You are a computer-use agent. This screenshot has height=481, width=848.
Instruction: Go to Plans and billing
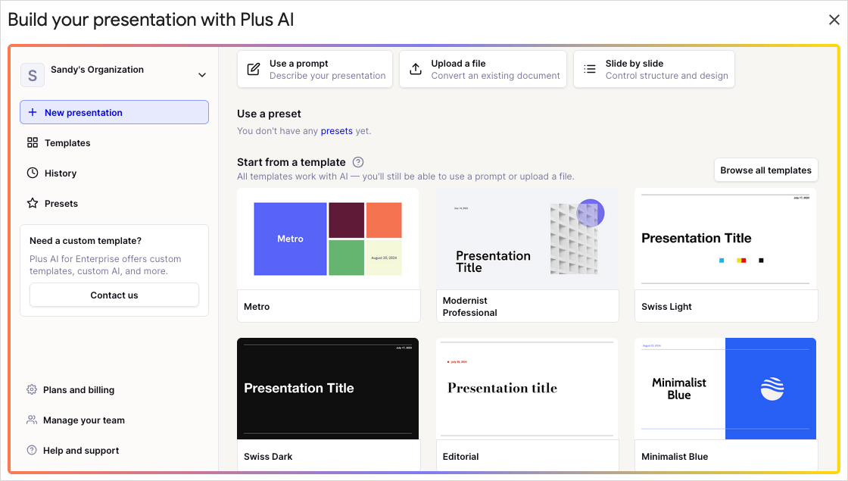[114, 389]
